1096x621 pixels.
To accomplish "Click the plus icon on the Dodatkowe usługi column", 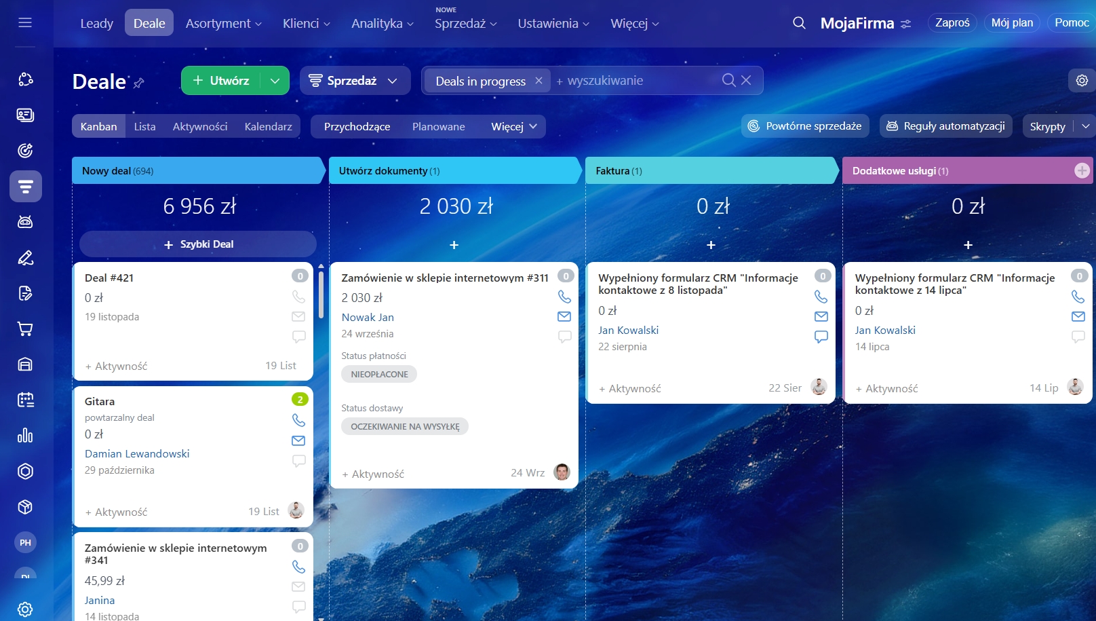I will 1082,171.
